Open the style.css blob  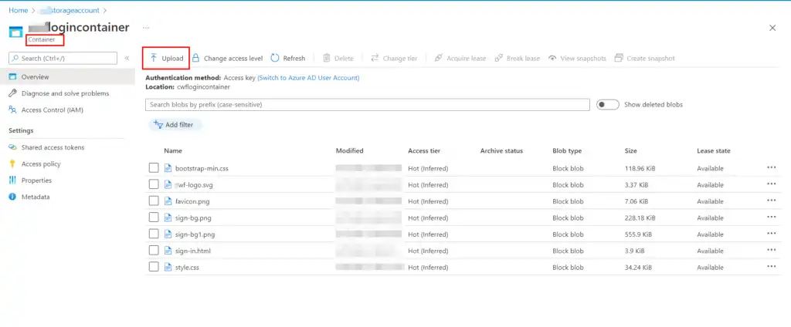pos(187,268)
